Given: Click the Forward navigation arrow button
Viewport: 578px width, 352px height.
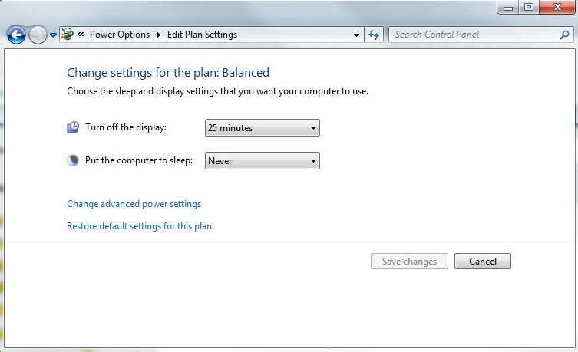Looking at the screenshot, I should coord(37,35).
